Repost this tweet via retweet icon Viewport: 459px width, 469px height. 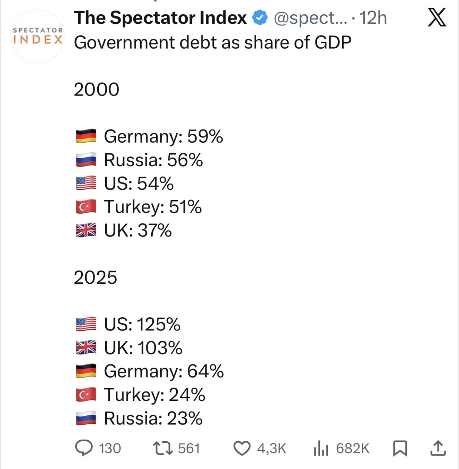coord(162,448)
